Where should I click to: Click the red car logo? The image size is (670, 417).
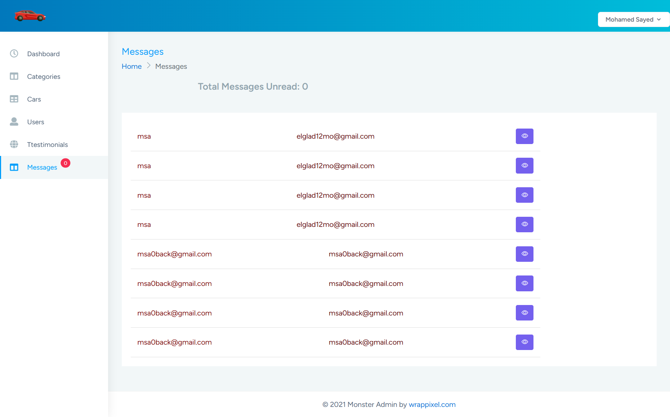pyautogui.click(x=30, y=16)
